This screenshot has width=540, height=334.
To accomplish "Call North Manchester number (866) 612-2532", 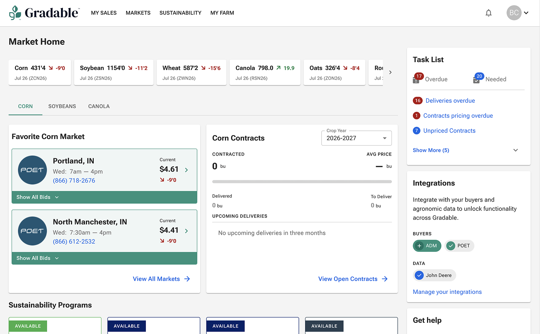I will [74, 241].
